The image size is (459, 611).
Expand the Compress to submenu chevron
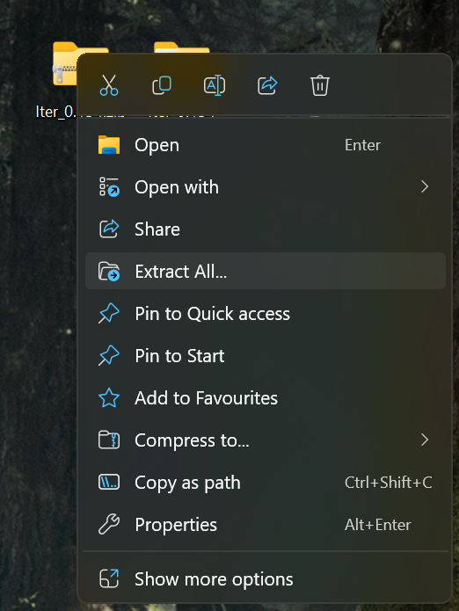pyautogui.click(x=425, y=440)
